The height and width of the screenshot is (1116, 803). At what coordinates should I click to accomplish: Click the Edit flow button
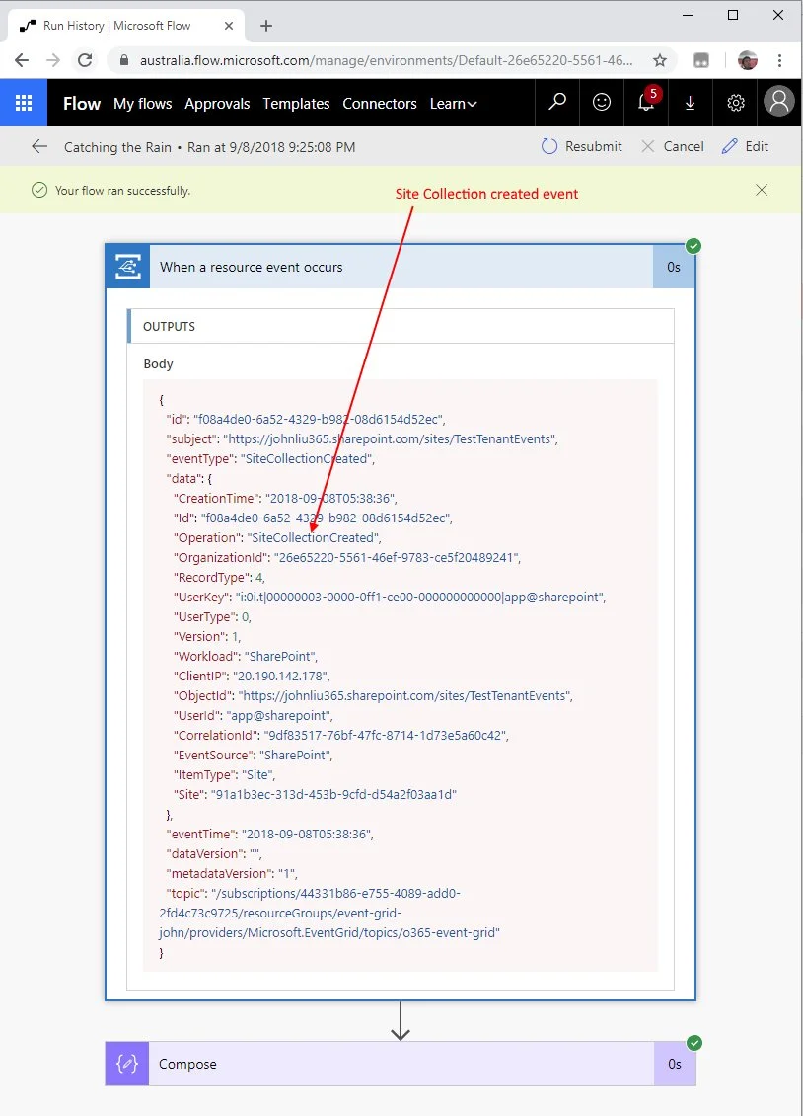click(x=745, y=147)
